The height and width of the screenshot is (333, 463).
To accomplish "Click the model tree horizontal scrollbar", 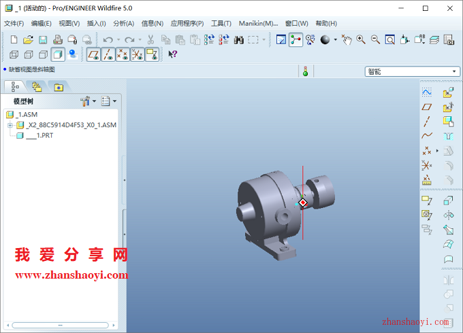I will click(x=60, y=325).
